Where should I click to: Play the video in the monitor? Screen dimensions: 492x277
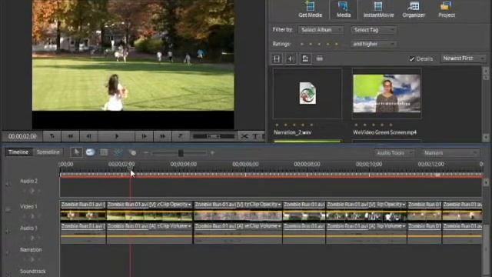click(x=116, y=136)
